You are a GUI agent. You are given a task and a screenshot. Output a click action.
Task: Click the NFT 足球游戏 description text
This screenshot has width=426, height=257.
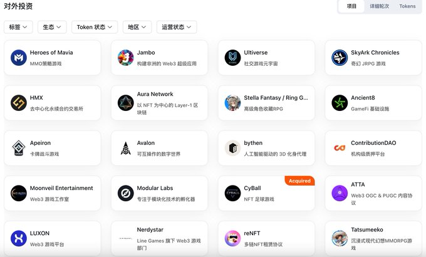pyautogui.click(x=259, y=199)
